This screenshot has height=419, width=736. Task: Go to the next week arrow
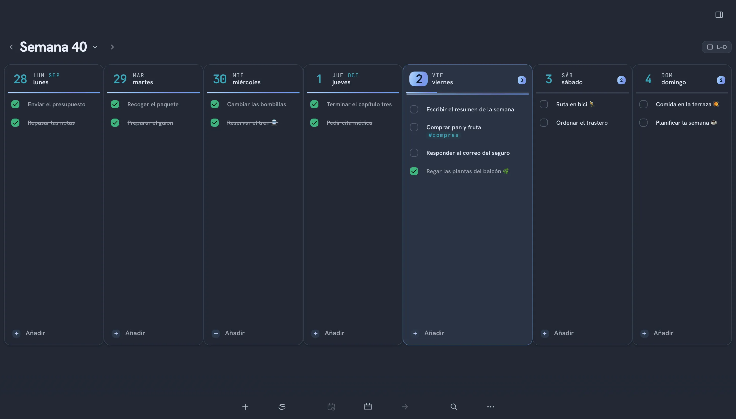click(112, 47)
